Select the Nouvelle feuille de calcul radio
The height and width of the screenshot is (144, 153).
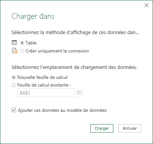point(14,77)
